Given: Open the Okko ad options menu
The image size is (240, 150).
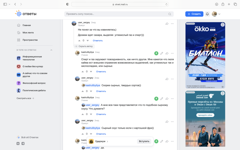Looking at the screenshot, I should coord(223,25).
